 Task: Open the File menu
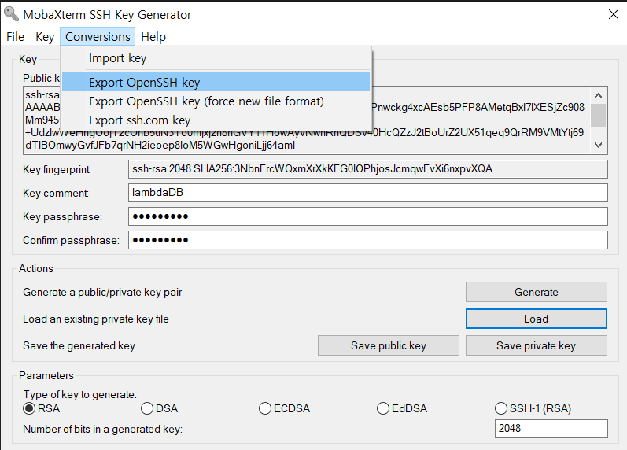(x=15, y=37)
